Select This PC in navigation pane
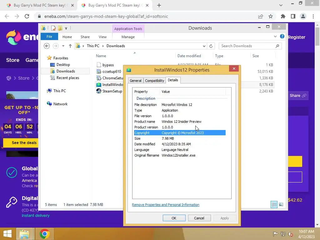The image size is (320, 240). pos(60,91)
